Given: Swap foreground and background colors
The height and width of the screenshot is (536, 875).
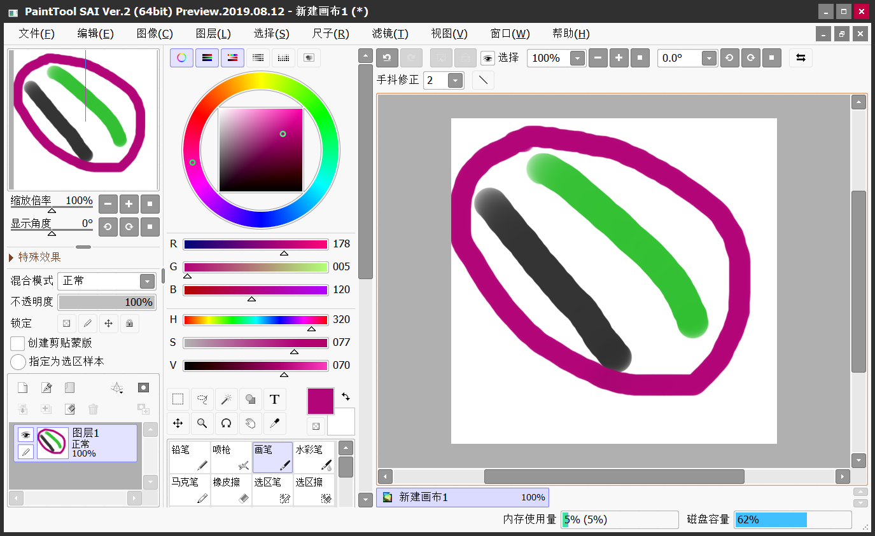Looking at the screenshot, I should point(346,396).
